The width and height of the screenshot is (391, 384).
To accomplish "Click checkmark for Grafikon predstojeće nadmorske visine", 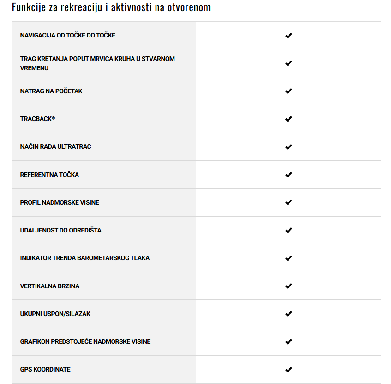I will click(289, 341).
